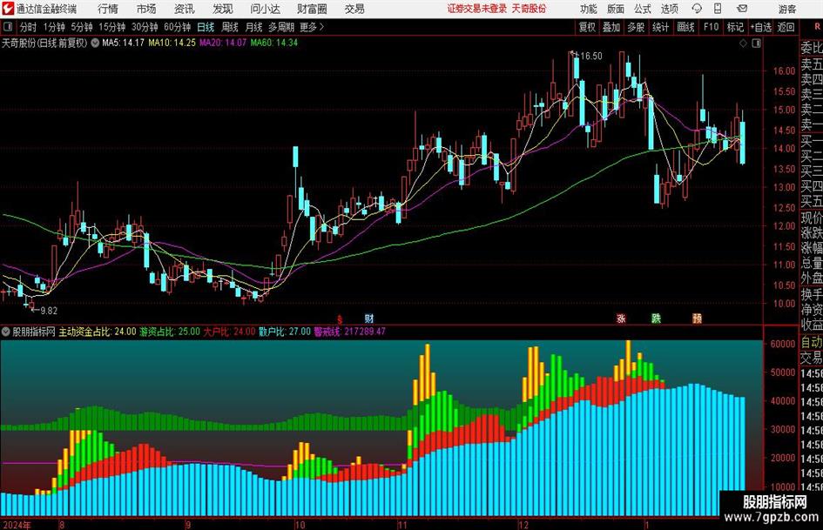Click the MA10: 14.25 indicator value
823x530 pixels.
pos(172,43)
